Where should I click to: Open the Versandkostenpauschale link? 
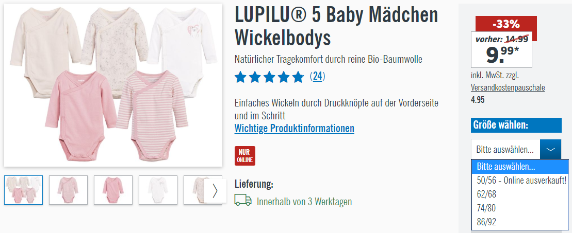[x=508, y=88]
